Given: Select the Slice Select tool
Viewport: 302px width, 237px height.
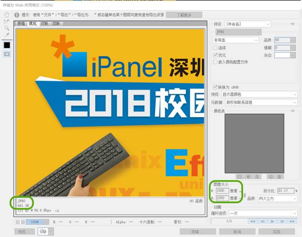Looking at the screenshot, I should pyautogui.click(x=7, y=21).
